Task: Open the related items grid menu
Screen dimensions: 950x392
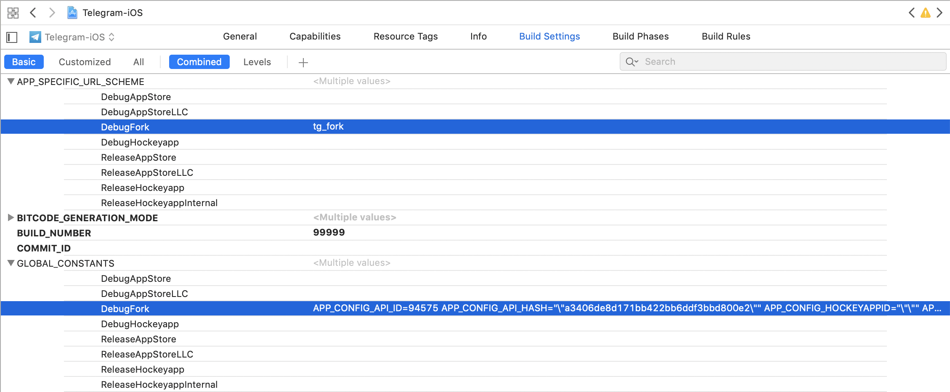Action: pos(13,13)
